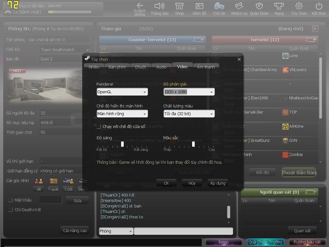Open the Độ phân giải resolution dropdown
This screenshot has width=329, height=247.
coord(189,92)
